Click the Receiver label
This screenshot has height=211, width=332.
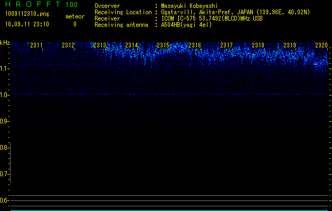(x=107, y=18)
